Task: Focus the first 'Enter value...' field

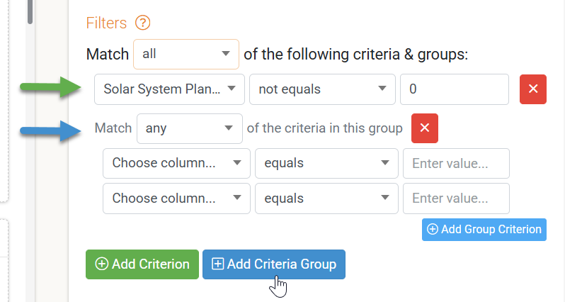Action: [456, 163]
